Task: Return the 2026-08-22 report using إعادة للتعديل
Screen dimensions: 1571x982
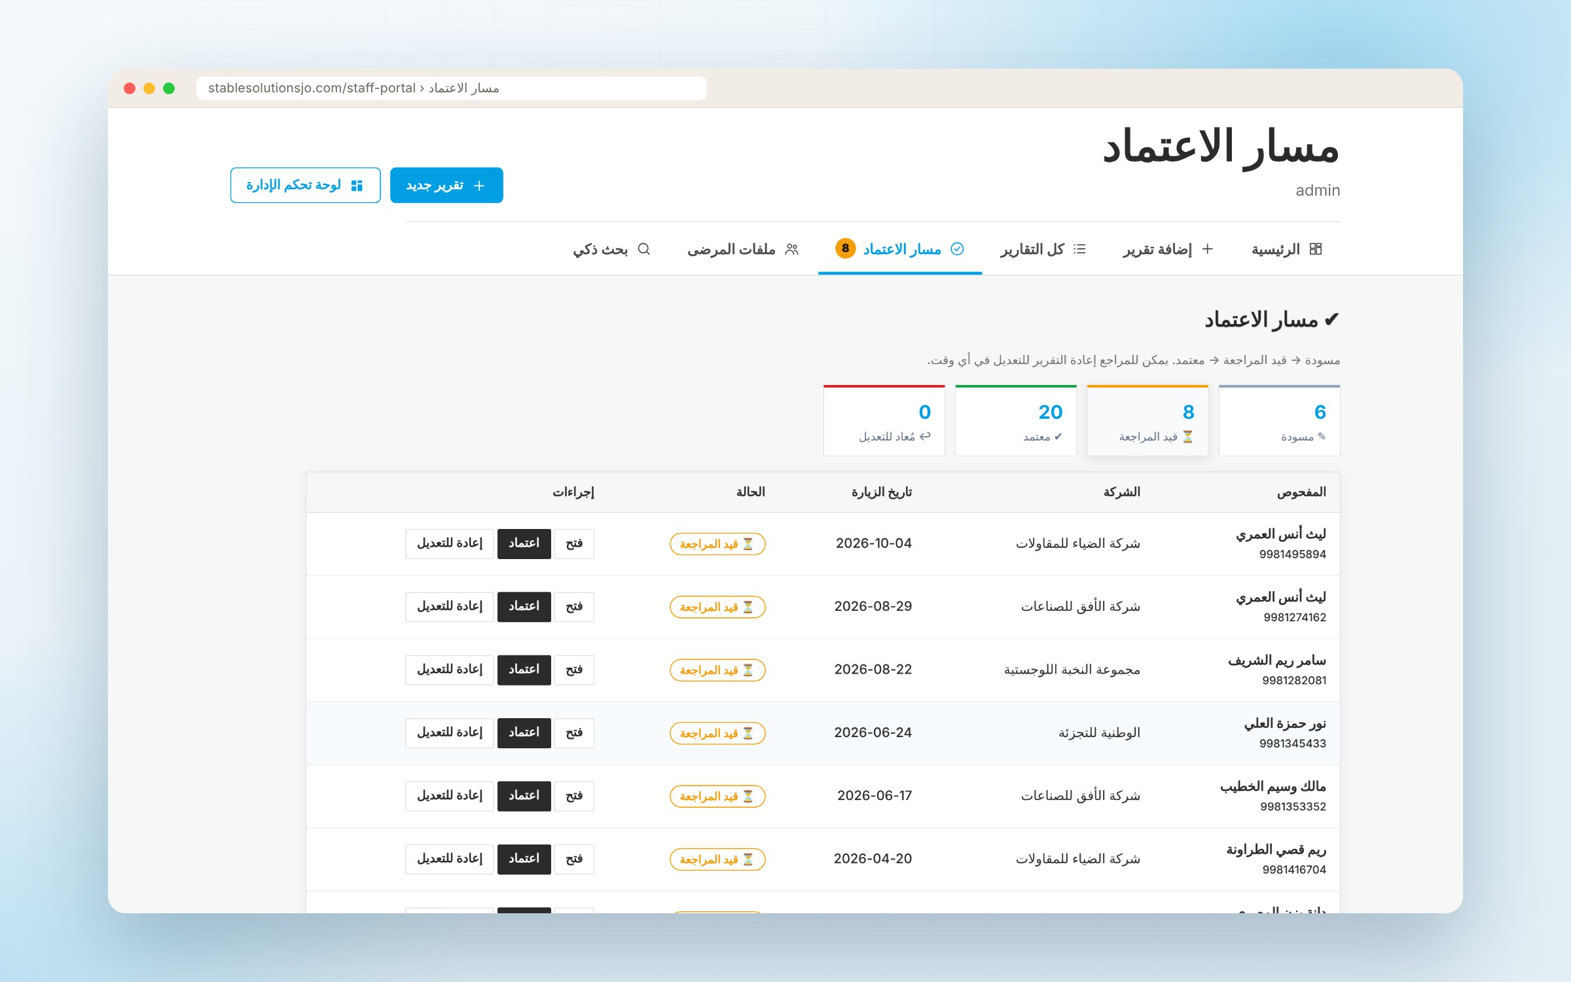Action: tap(450, 670)
